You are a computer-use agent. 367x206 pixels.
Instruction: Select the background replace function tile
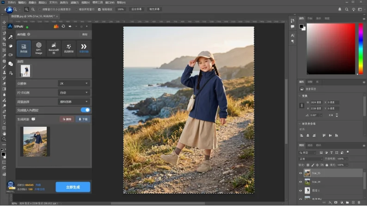click(x=24, y=48)
